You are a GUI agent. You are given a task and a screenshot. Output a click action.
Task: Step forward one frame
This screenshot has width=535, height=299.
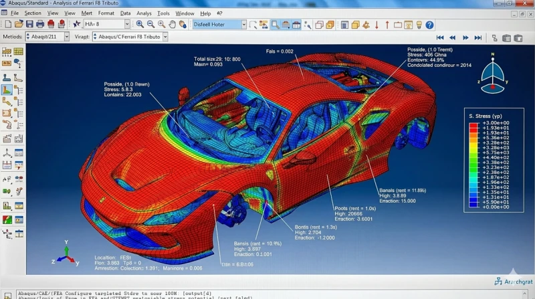(x=465, y=37)
